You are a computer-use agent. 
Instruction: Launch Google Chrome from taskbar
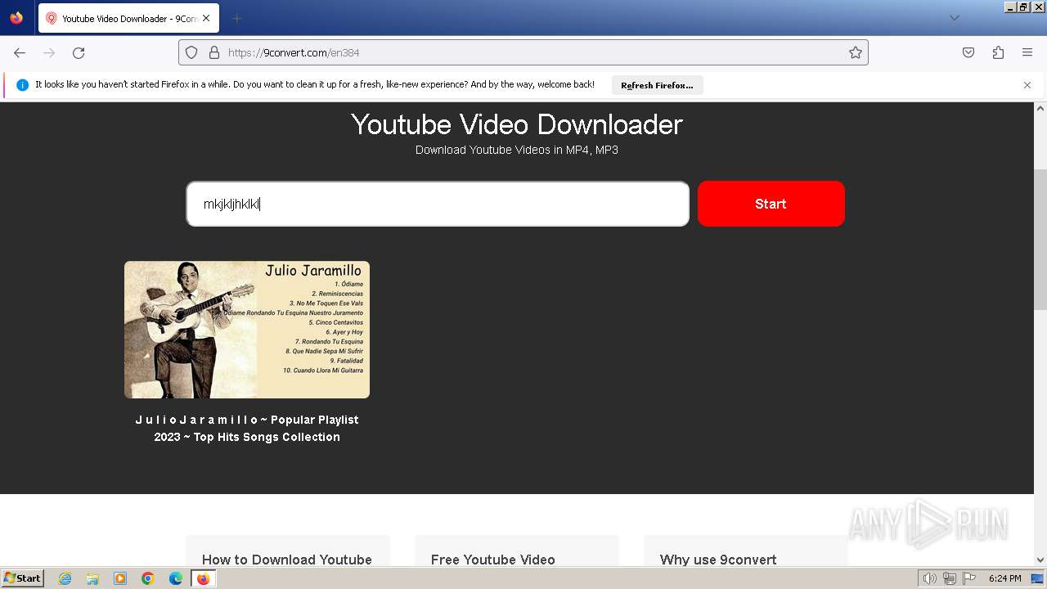(148, 578)
